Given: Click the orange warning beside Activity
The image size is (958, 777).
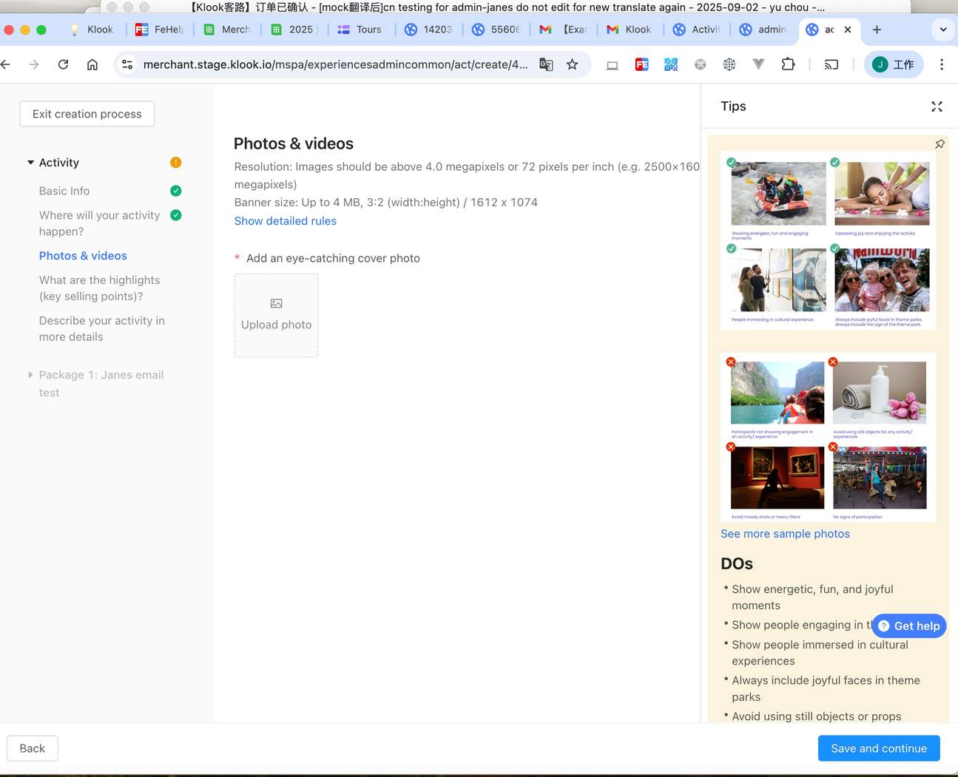Looking at the screenshot, I should click(x=175, y=162).
